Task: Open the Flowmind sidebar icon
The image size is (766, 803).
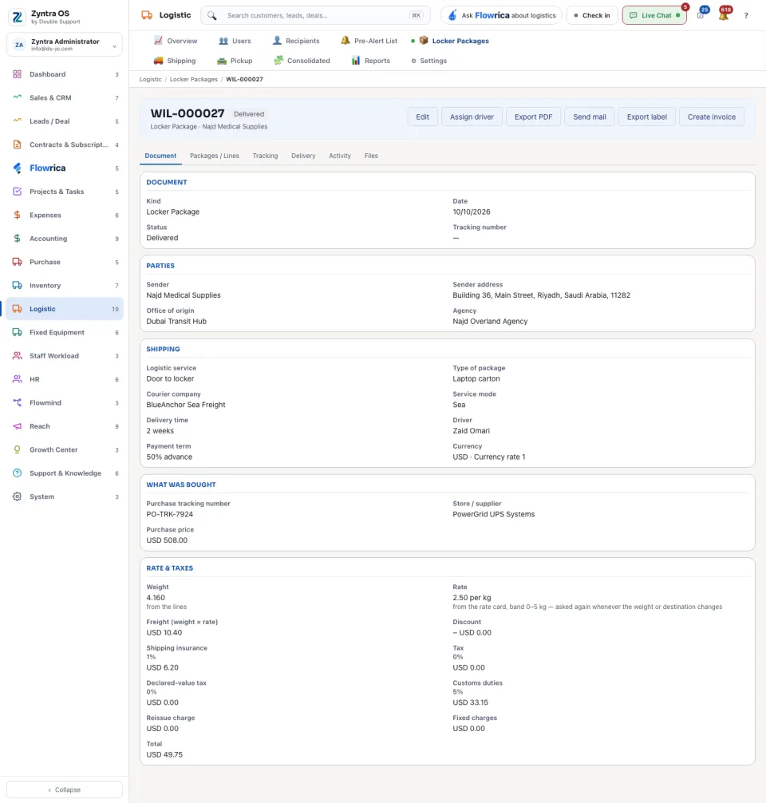Action: click(x=17, y=402)
